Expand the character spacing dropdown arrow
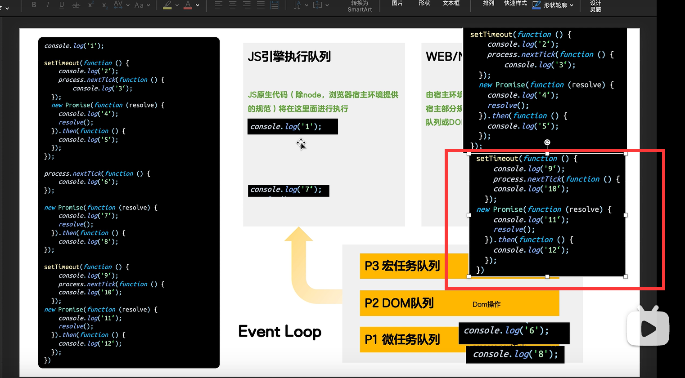Image resolution: width=685 pixels, height=378 pixels. pyautogui.click(x=128, y=5)
